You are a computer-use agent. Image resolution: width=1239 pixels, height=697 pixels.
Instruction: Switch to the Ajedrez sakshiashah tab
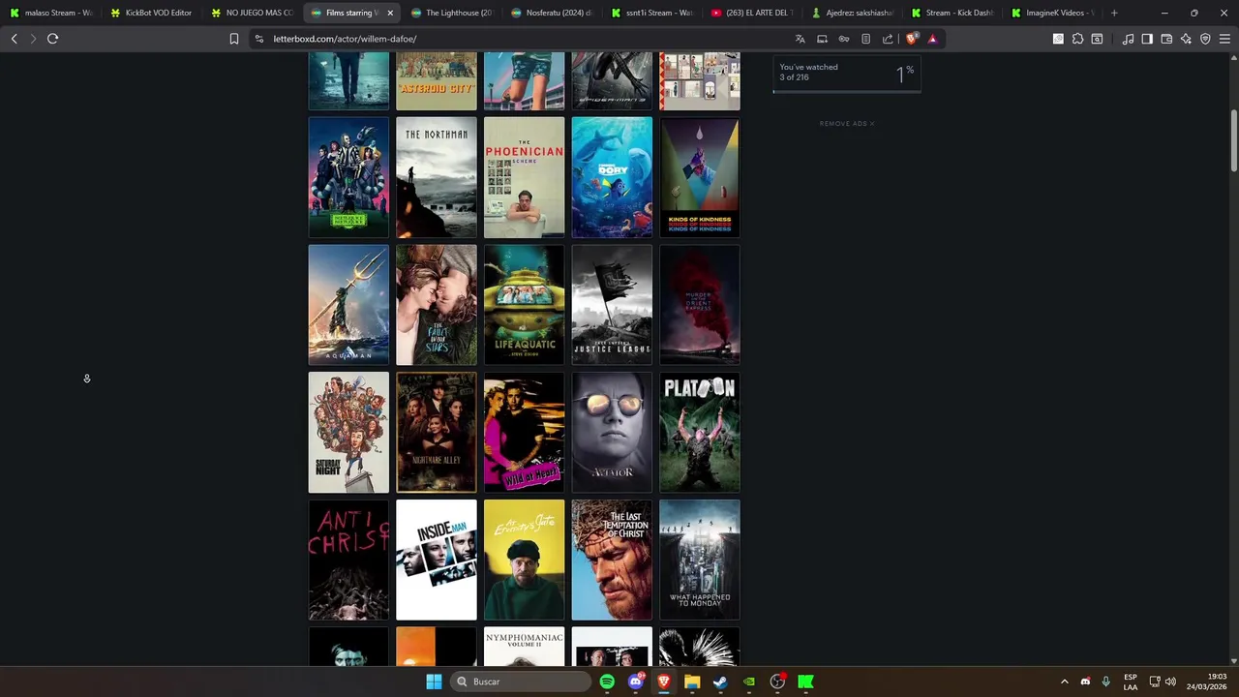[852, 13]
